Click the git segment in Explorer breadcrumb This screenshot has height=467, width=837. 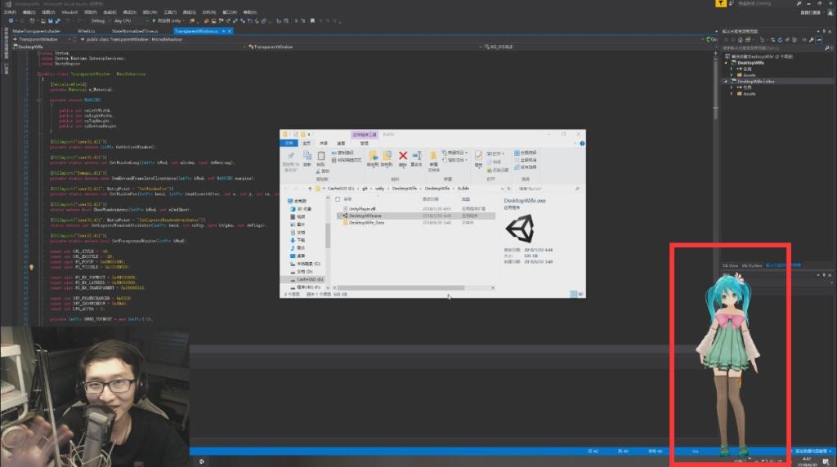tap(365, 189)
